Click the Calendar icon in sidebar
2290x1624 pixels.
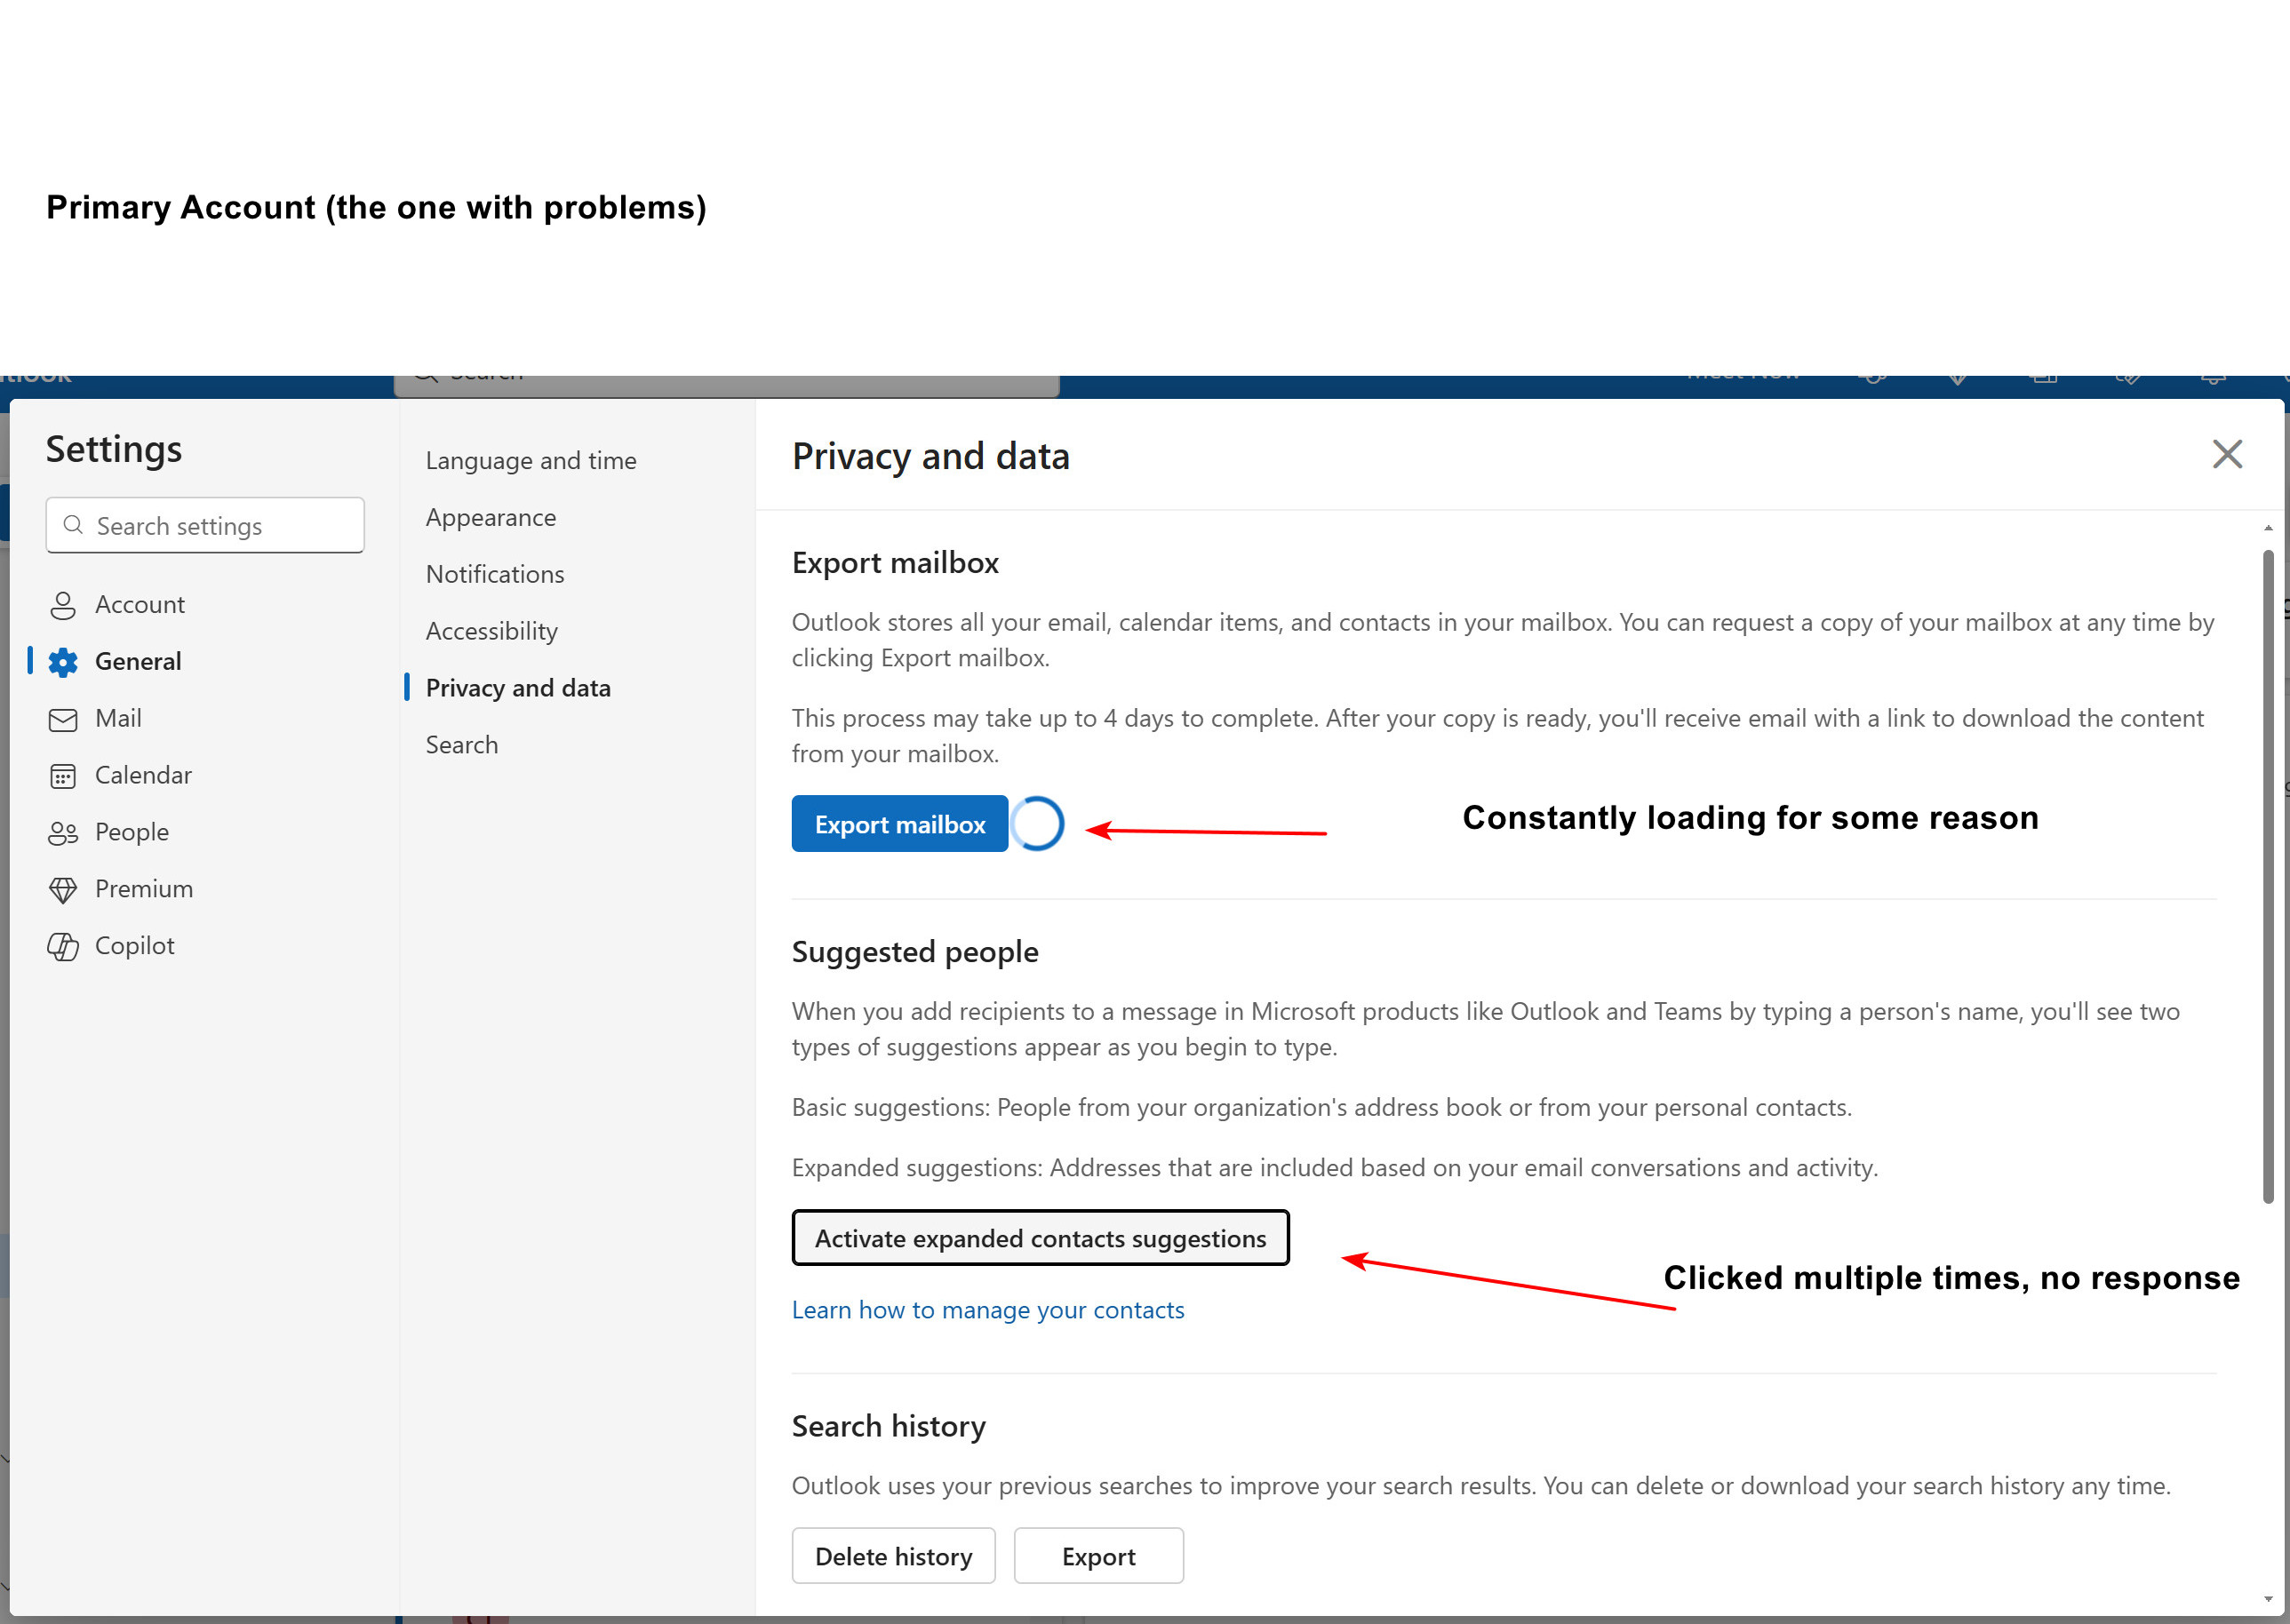(x=62, y=776)
